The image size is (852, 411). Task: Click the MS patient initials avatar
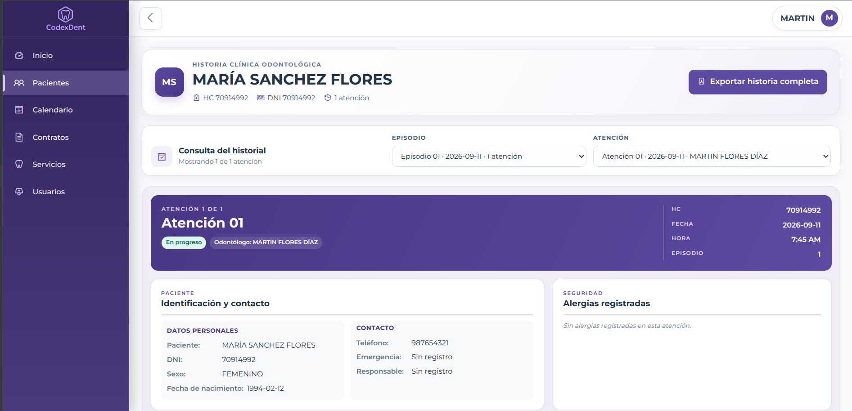pos(169,82)
